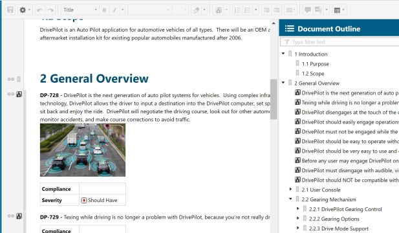This screenshot has width=399, height=233.
Task: Collapse the 1 Introduction outline node
Action: 283,54
